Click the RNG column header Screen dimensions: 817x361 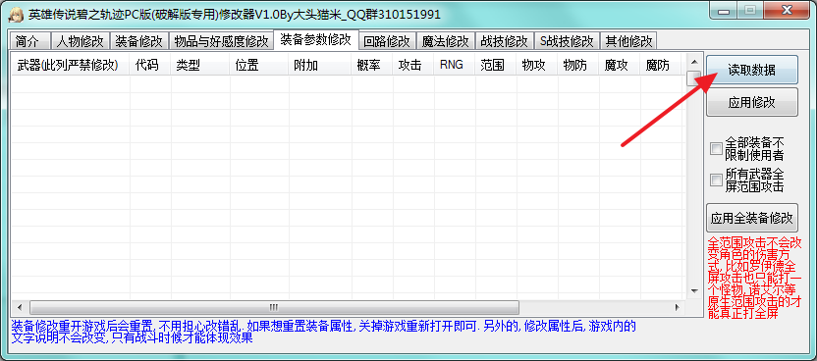pyautogui.click(x=455, y=65)
